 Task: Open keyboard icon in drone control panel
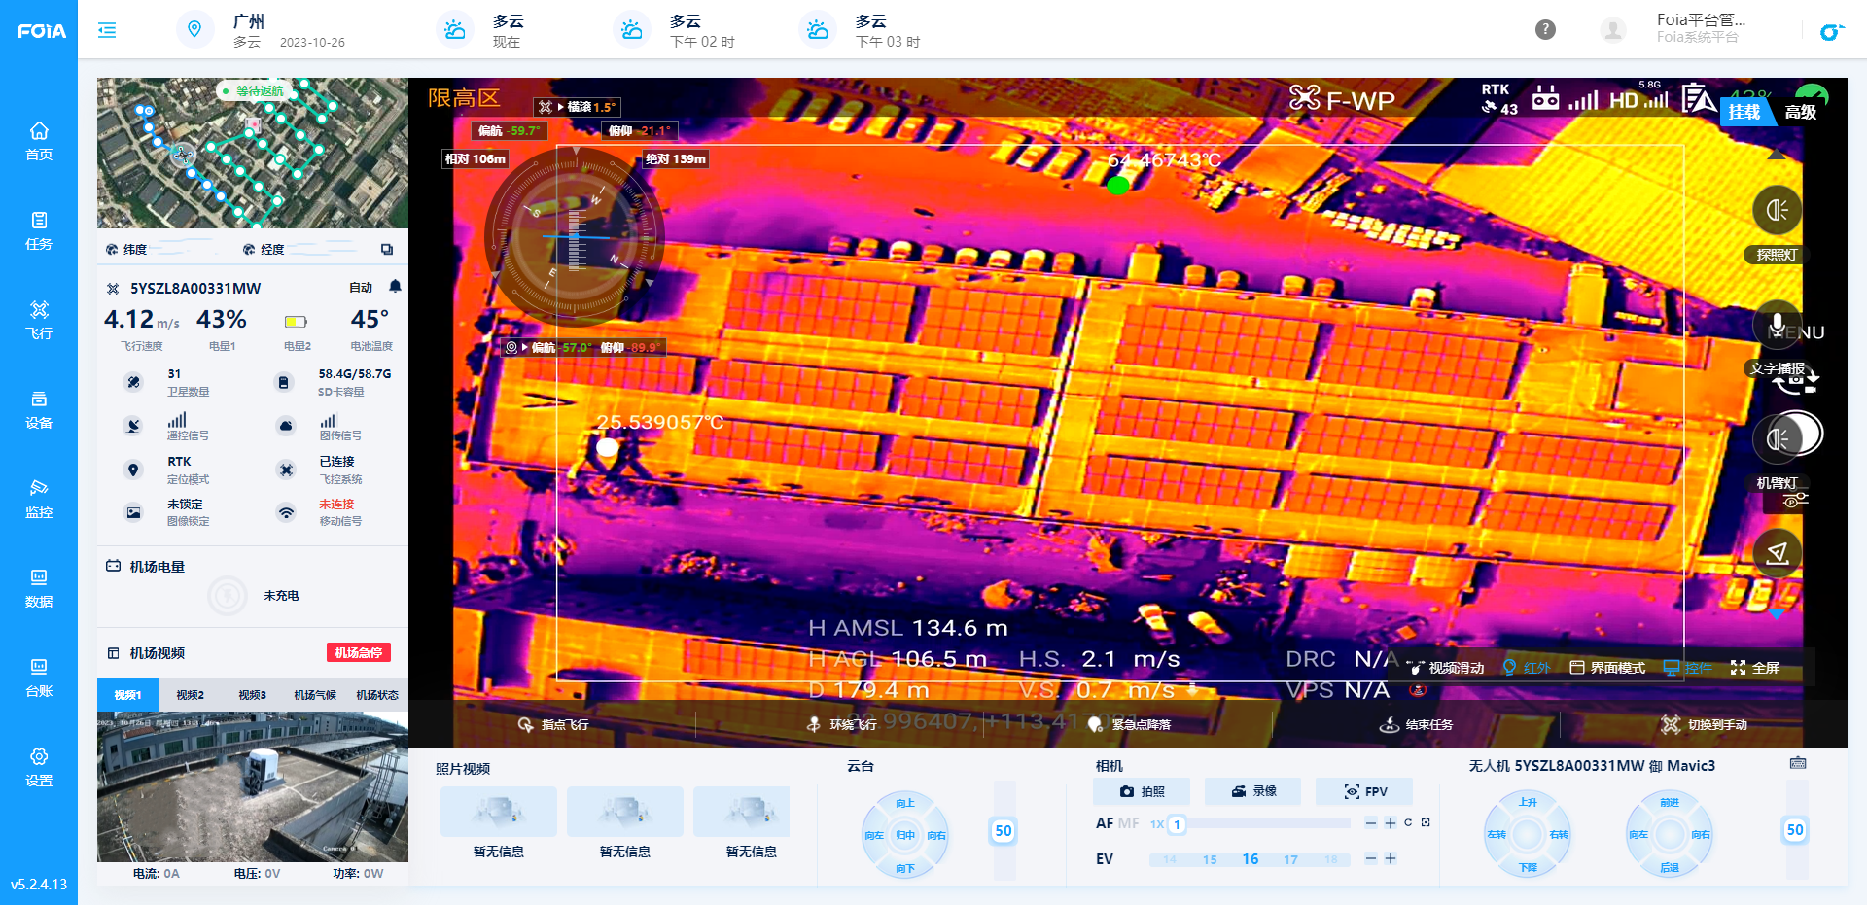click(x=1798, y=764)
